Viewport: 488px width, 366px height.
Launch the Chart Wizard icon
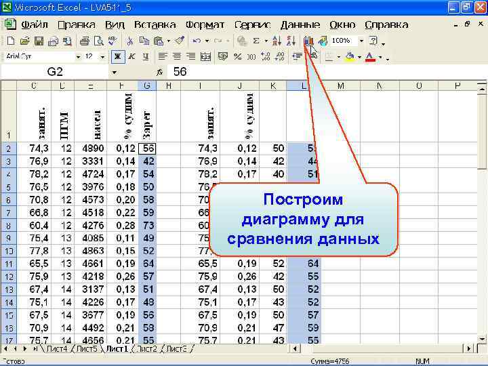308,41
